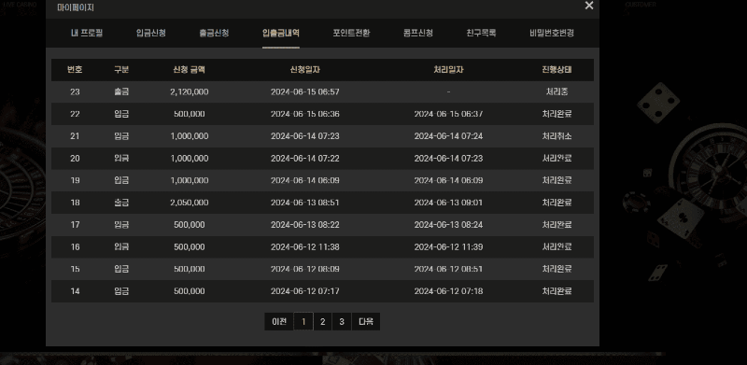
Task: Go to pagination page 3
Action: 342,322
